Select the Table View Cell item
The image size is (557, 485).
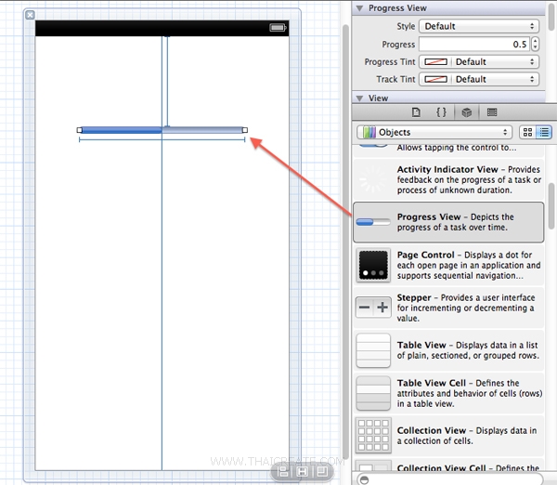448,393
